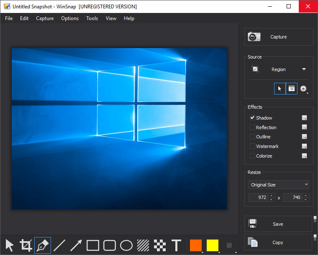This screenshot has width=318, height=255.
Task: Click the Capture button label
Action: 278,37
